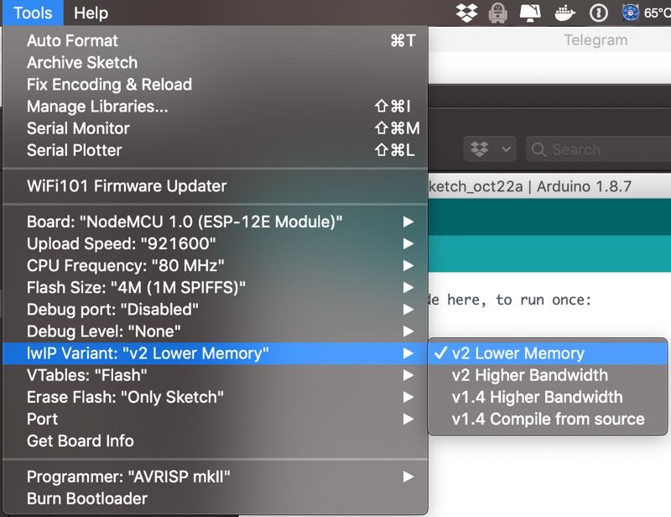The height and width of the screenshot is (517, 671).
Task: Click the Dropbox icon in the macOS menu bar
Action: point(466,13)
